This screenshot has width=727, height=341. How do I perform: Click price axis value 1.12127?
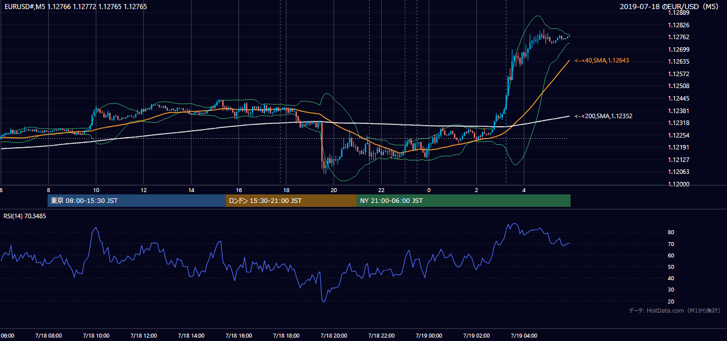pyautogui.click(x=679, y=160)
